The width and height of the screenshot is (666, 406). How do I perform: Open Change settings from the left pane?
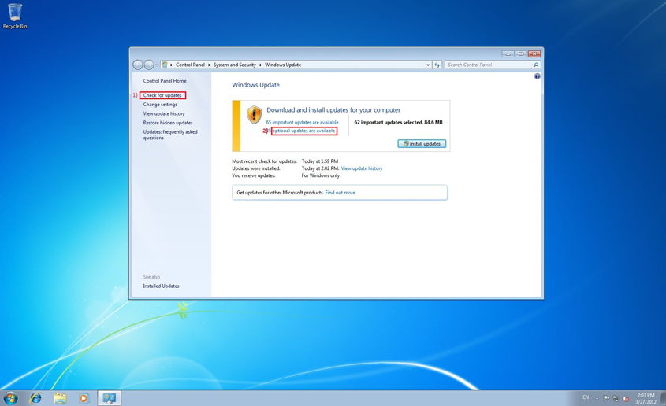[x=160, y=105]
